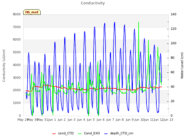Click the Jun 9 date label
Viewport: 186px width, 139px height.
pos(130,120)
